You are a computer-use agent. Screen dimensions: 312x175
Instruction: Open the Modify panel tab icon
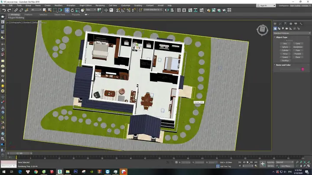pos(280,24)
